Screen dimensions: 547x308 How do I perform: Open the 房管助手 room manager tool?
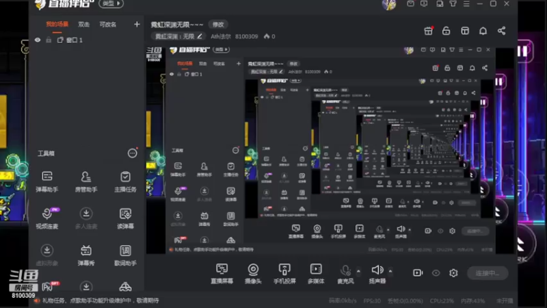tap(86, 181)
